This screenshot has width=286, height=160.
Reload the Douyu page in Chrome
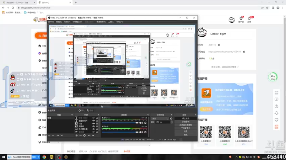pos(13,7)
